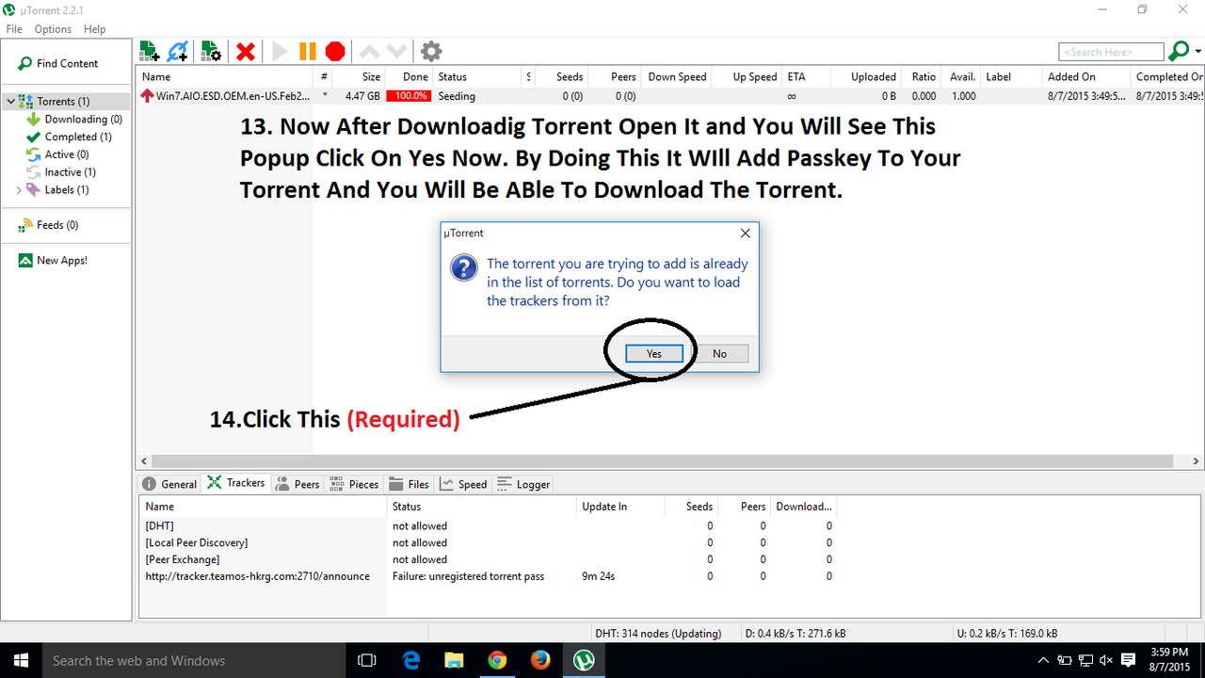The width and height of the screenshot is (1205, 678).
Task: Click the upload speed status bar entry
Action: click(1006, 633)
